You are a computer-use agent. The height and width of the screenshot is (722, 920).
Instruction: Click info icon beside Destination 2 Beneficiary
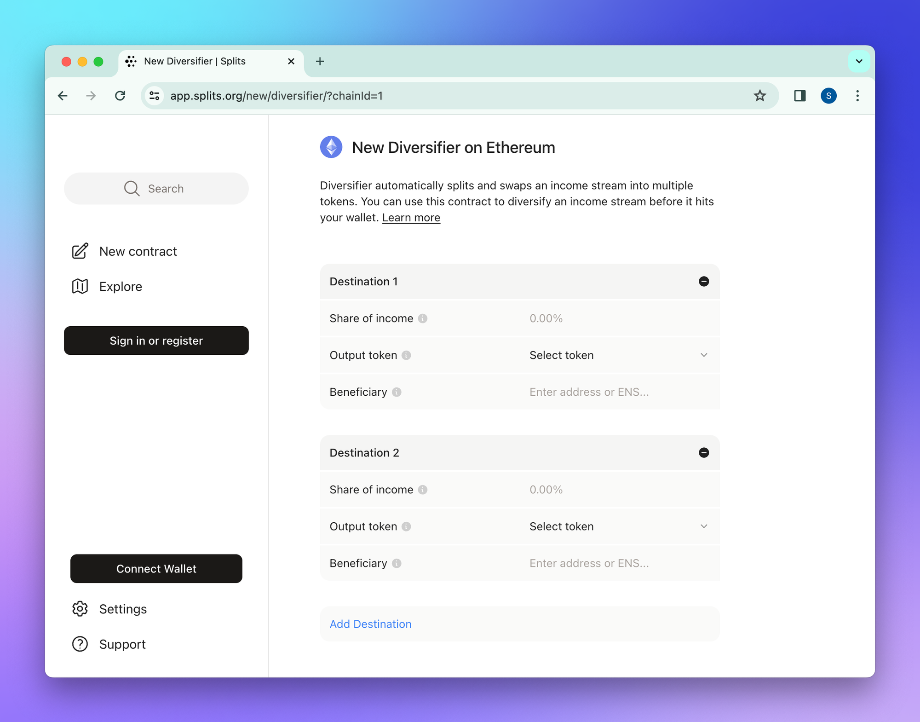pos(397,563)
